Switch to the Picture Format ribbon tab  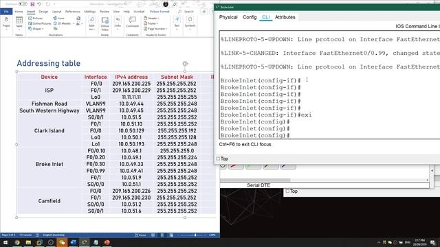[x=159, y=12]
